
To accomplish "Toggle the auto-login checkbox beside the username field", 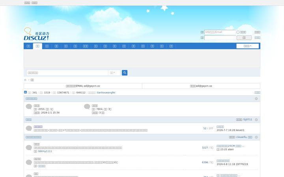I will (238, 32).
